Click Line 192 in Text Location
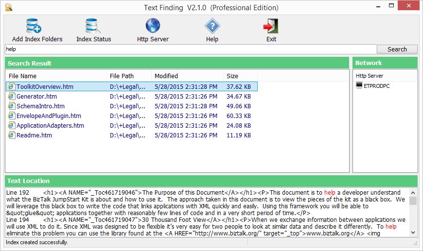This screenshot has height=251, width=423. [18, 193]
